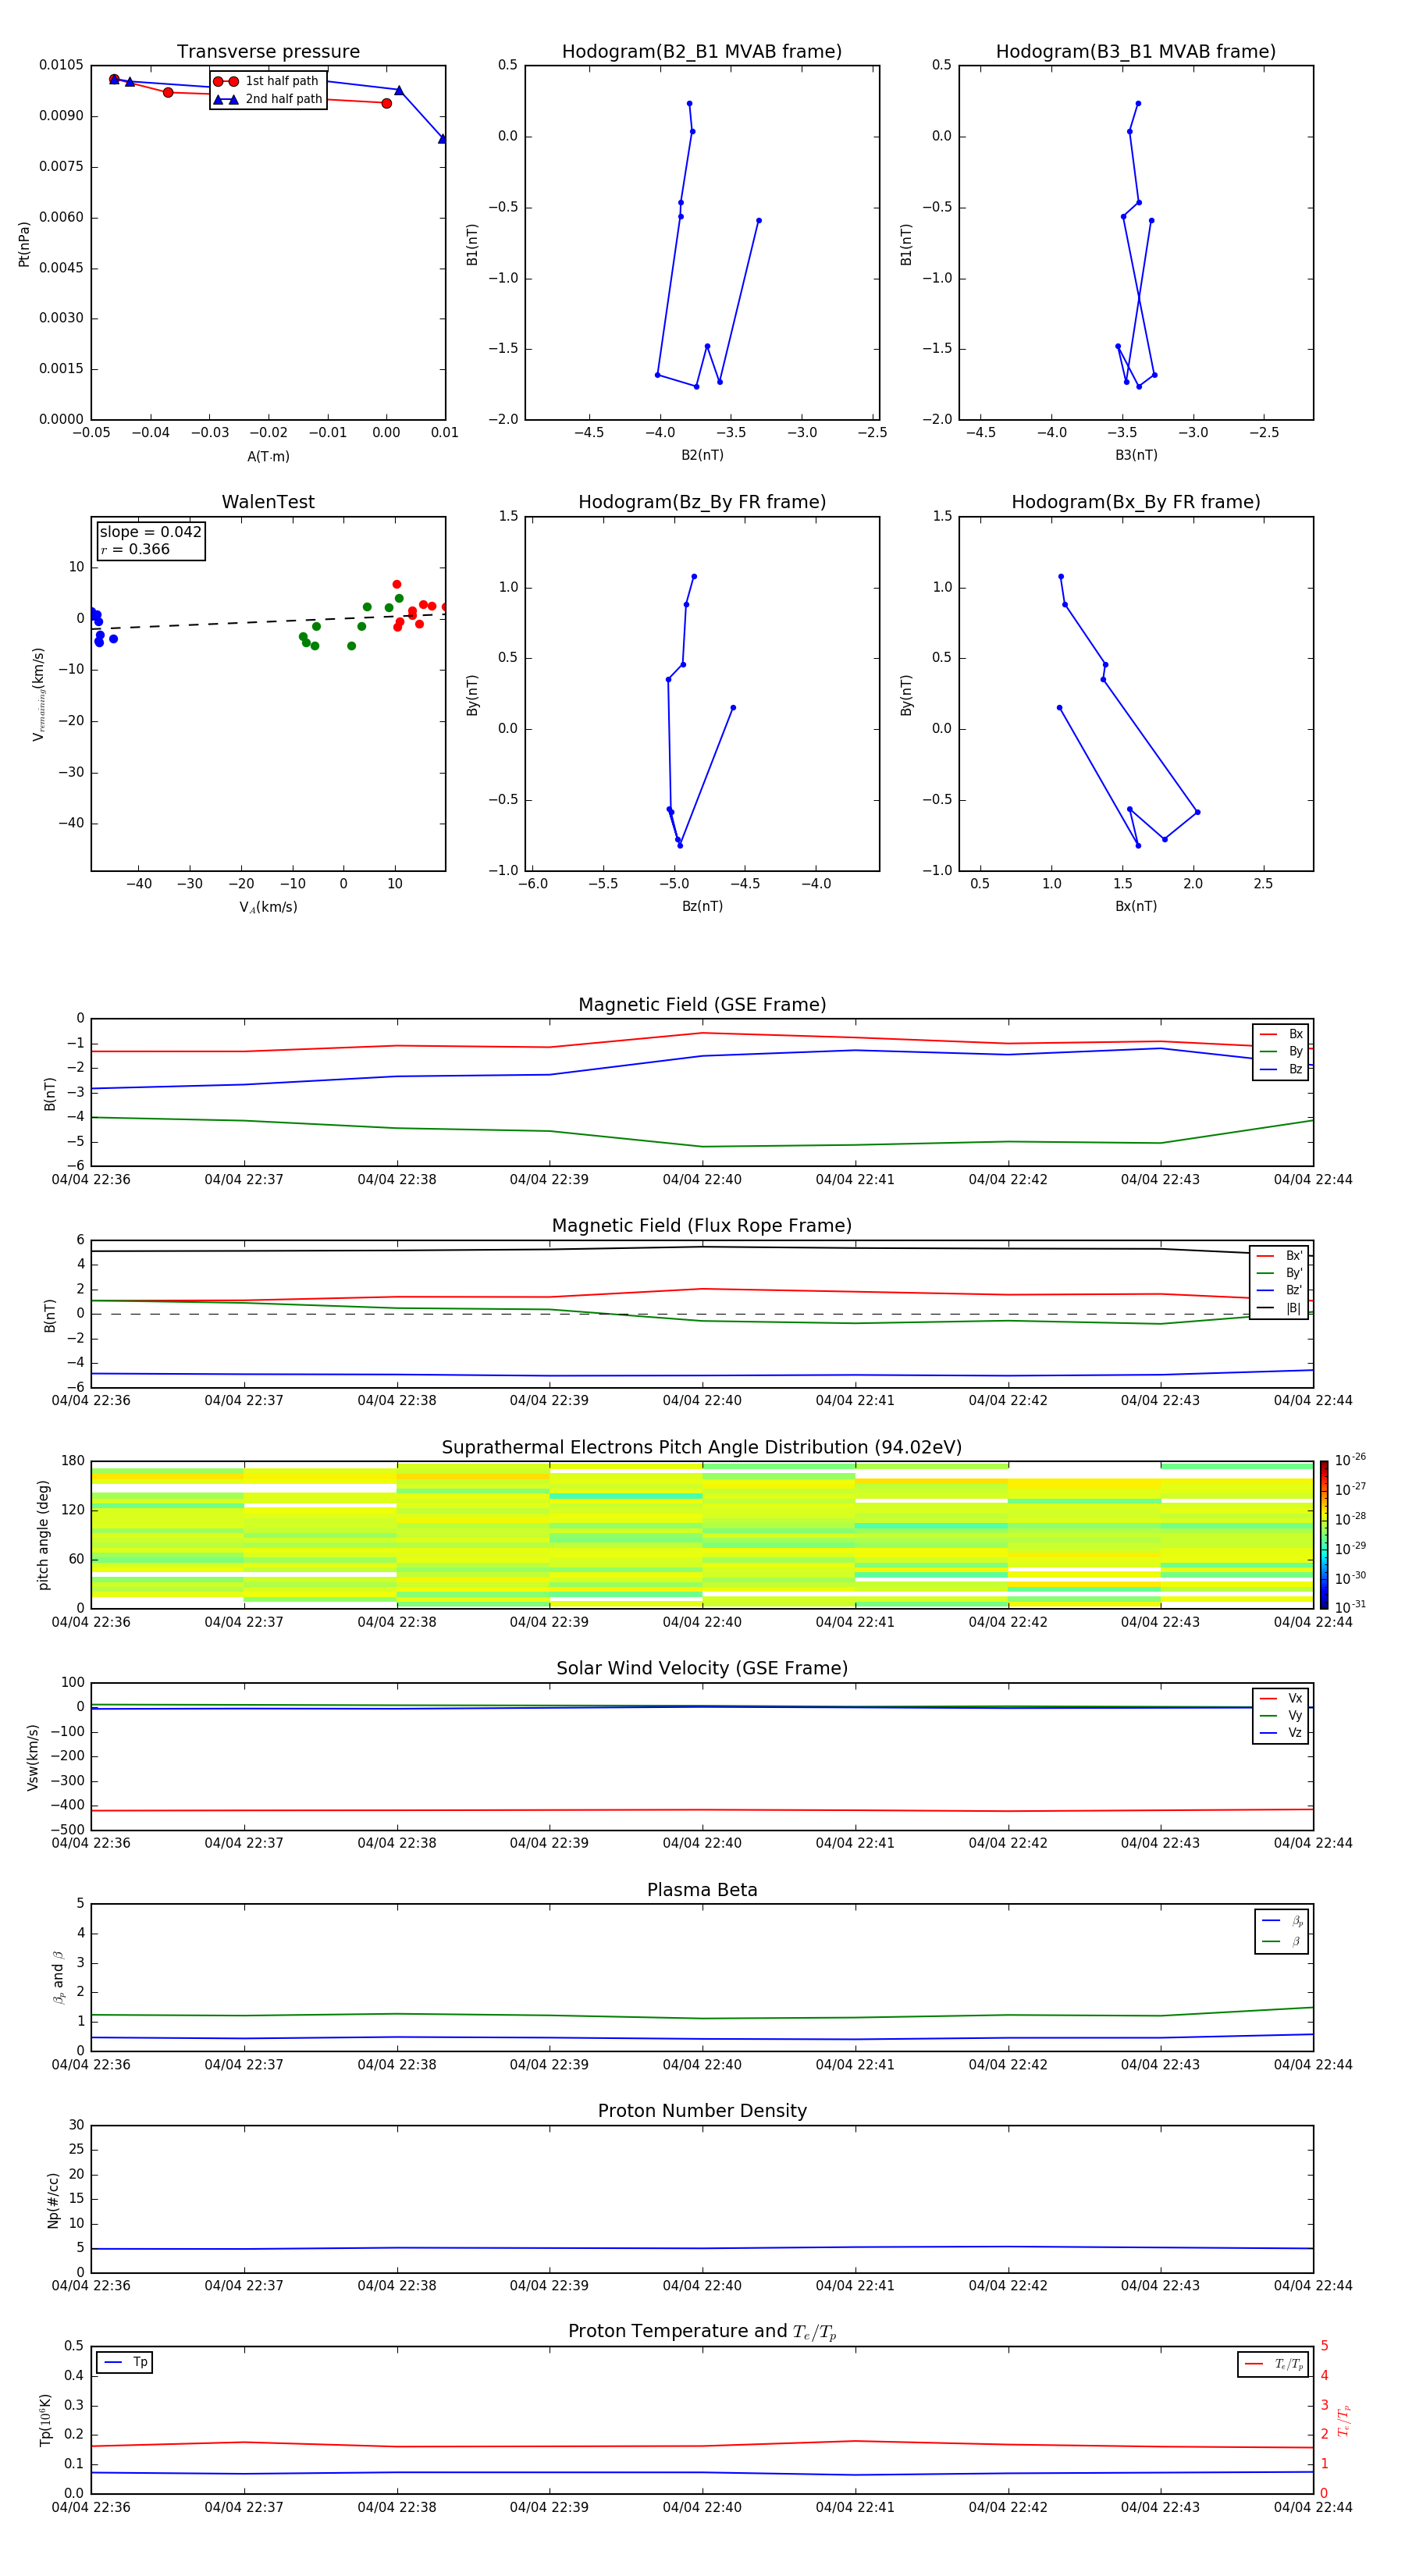Click the Bx' legend entry in Flux Rope plot
1405x2576 pixels.
pyautogui.click(x=1279, y=1256)
